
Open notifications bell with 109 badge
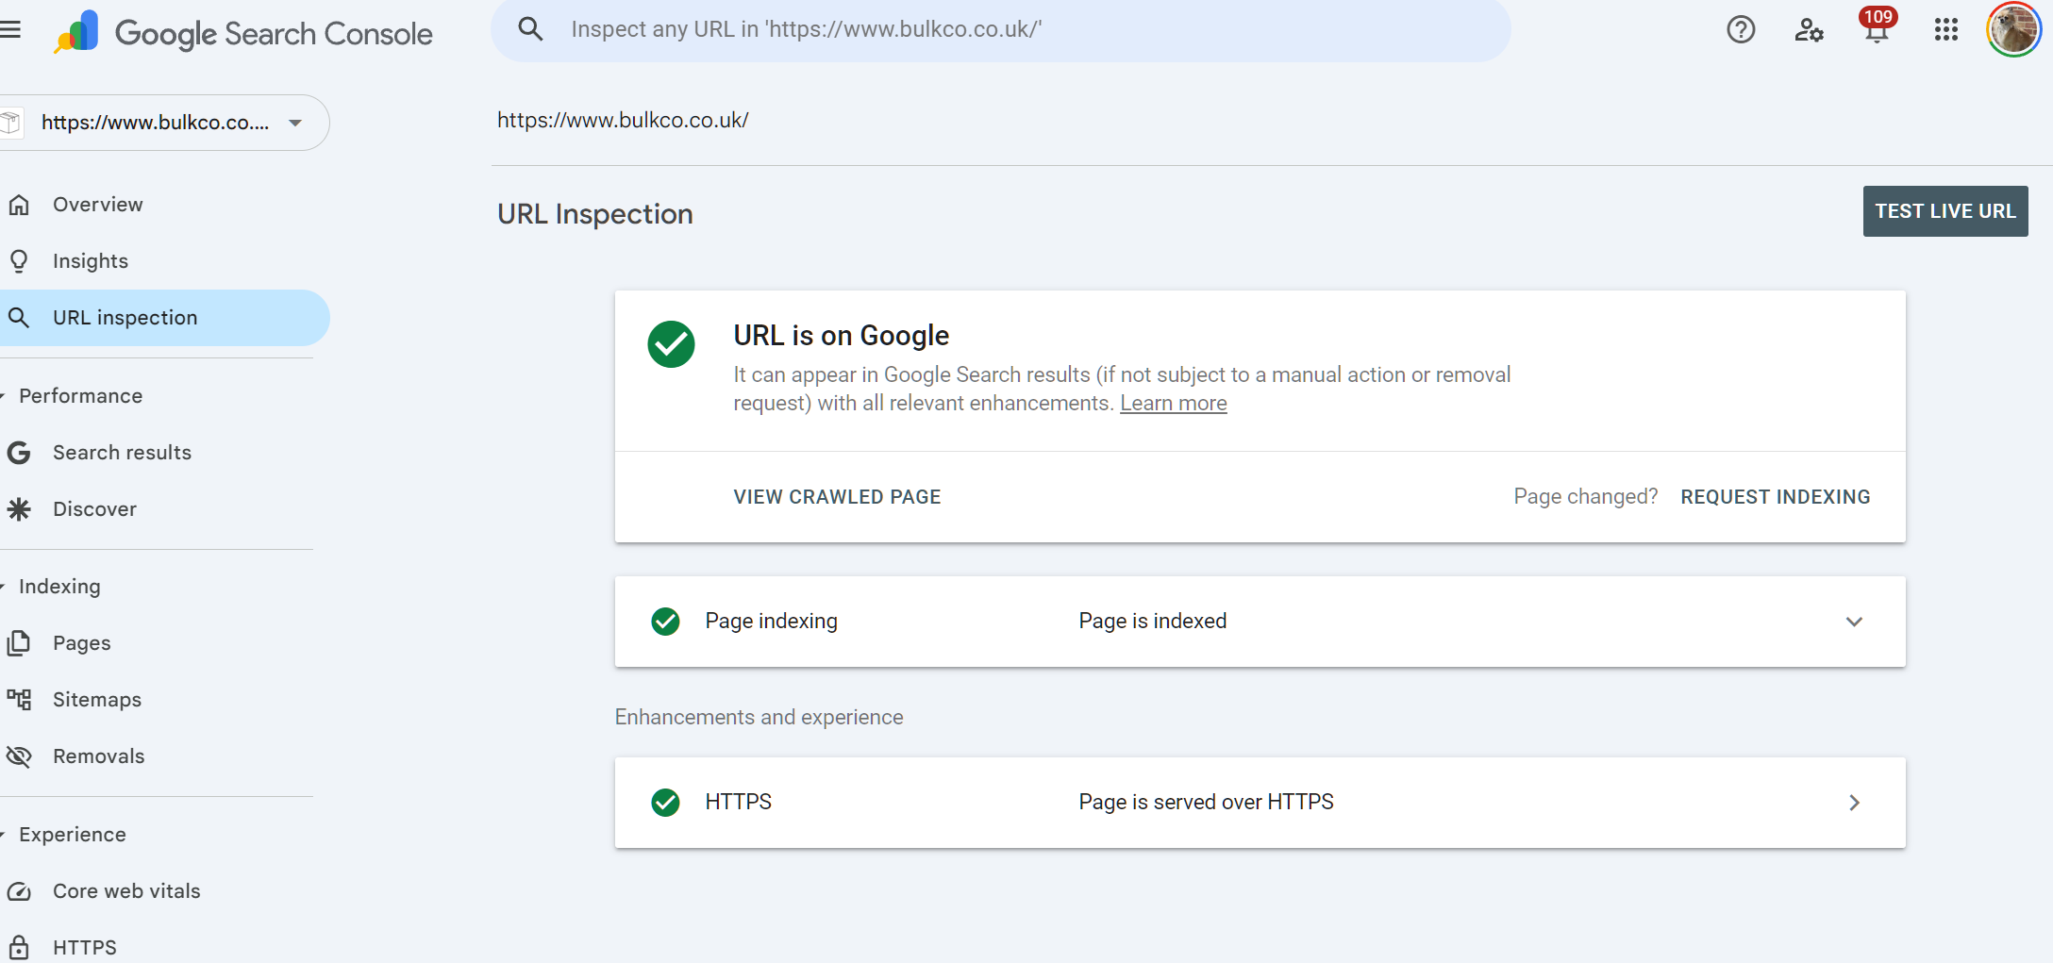(1877, 30)
